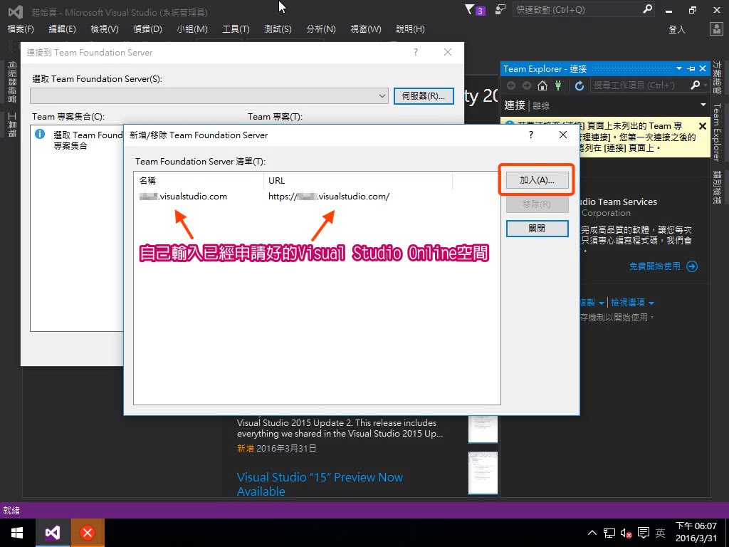The image size is (729, 547).
Task: Open the feedback icon beside notifications
Action: click(500, 10)
